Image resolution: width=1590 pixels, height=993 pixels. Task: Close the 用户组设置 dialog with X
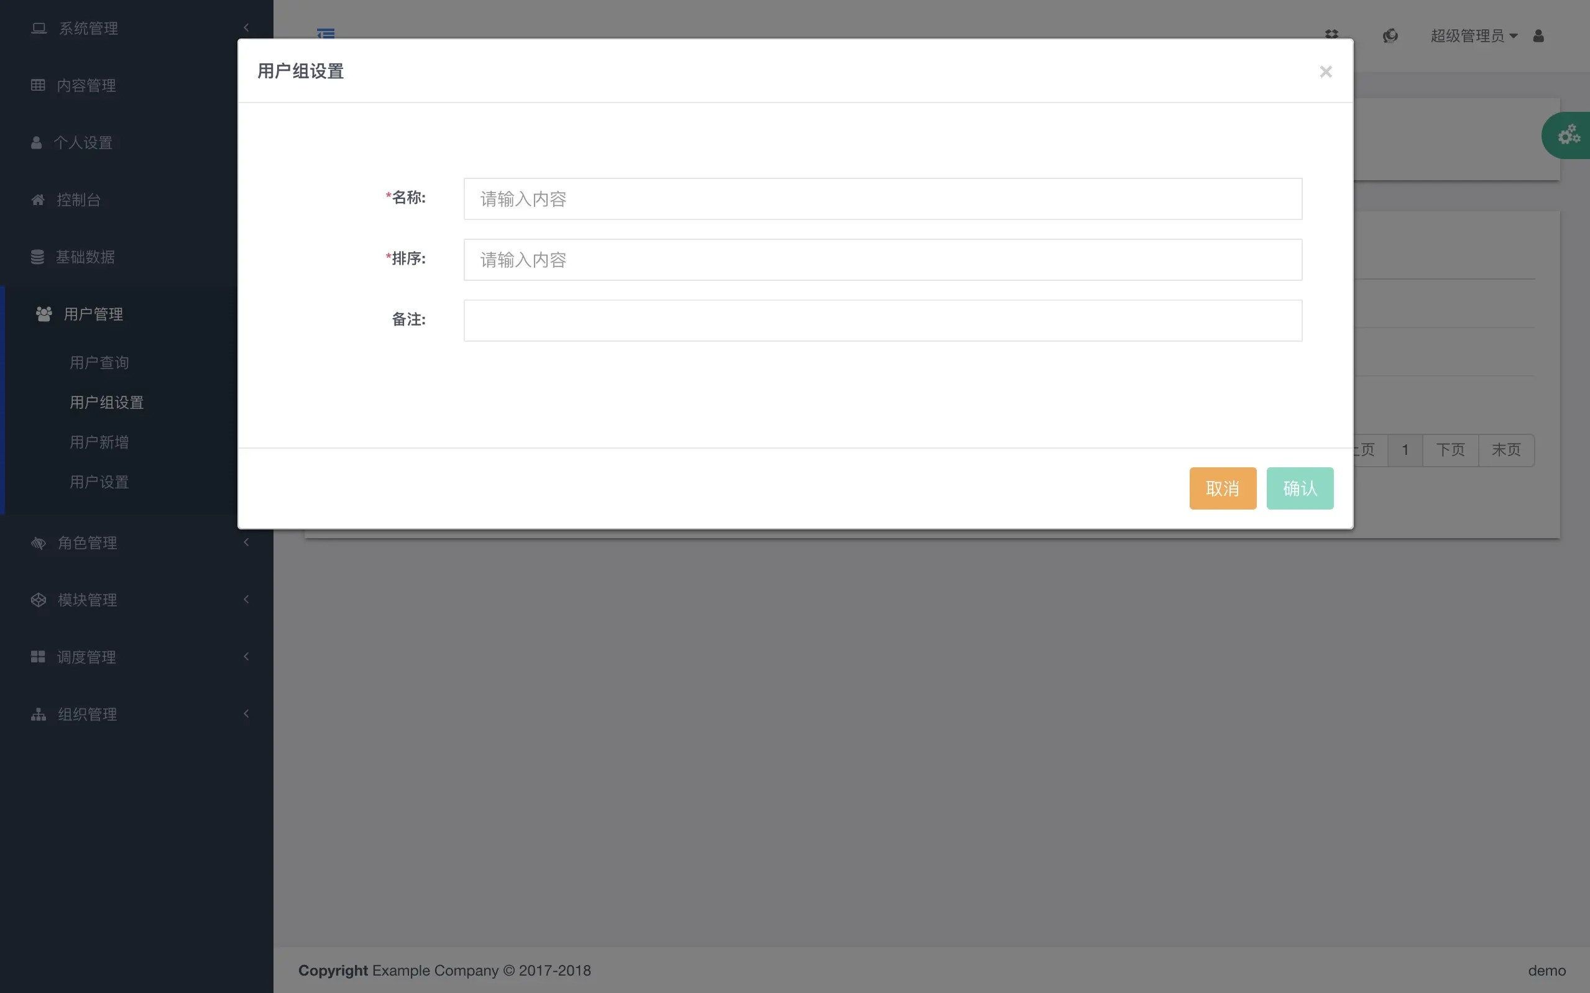tap(1325, 71)
